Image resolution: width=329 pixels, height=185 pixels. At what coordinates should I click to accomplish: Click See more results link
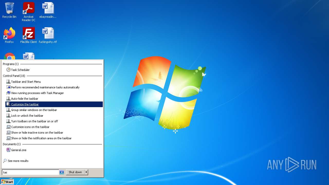[16, 161]
